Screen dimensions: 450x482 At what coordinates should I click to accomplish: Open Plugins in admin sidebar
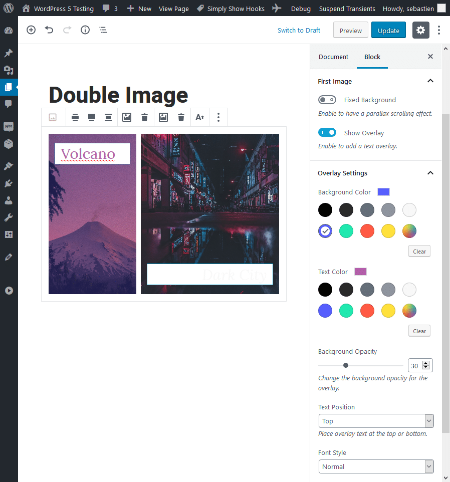pyautogui.click(x=9, y=183)
